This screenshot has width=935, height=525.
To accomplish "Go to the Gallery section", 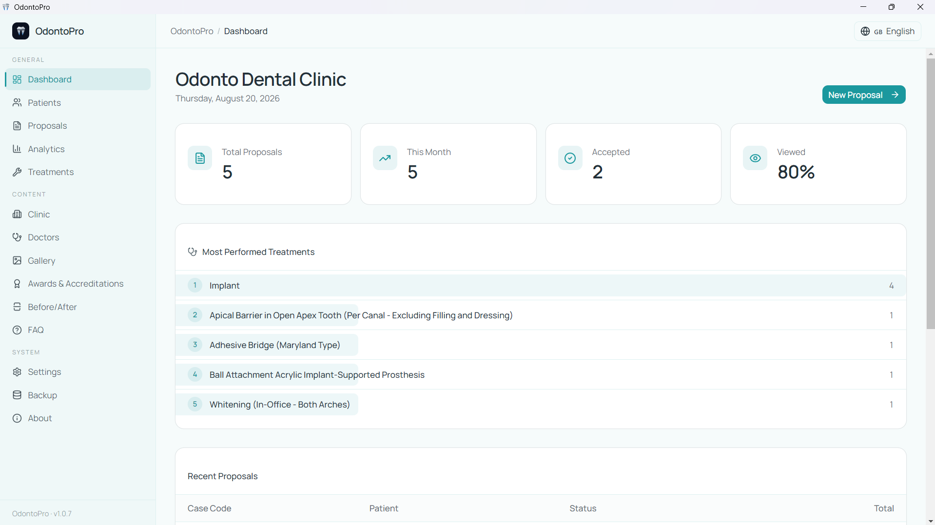I will (78, 260).
